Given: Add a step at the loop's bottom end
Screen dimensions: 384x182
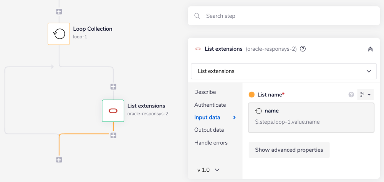Looking at the screenshot, I should click(x=59, y=160).
